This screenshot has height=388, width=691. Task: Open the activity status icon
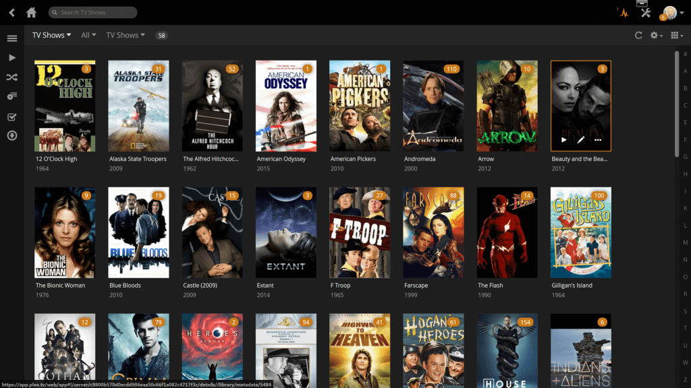tap(624, 12)
